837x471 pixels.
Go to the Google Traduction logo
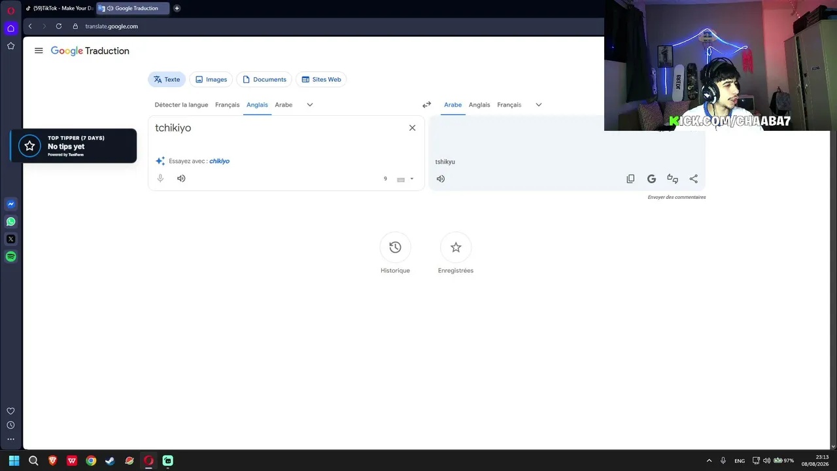[x=90, y=50]
